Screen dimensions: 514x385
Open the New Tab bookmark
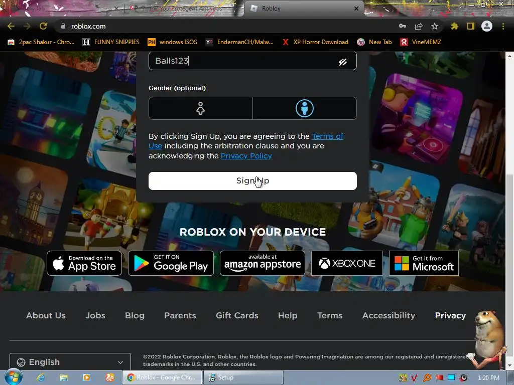pos(374,42)
